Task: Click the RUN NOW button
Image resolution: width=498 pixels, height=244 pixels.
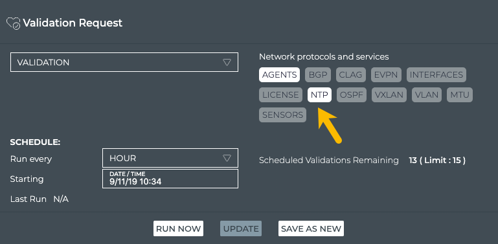Action: point(179,228)
